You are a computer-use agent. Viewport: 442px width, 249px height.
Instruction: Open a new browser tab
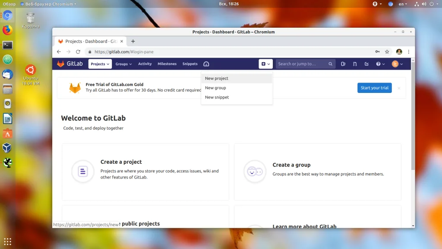pyautogui.click(x=133, y=41)
